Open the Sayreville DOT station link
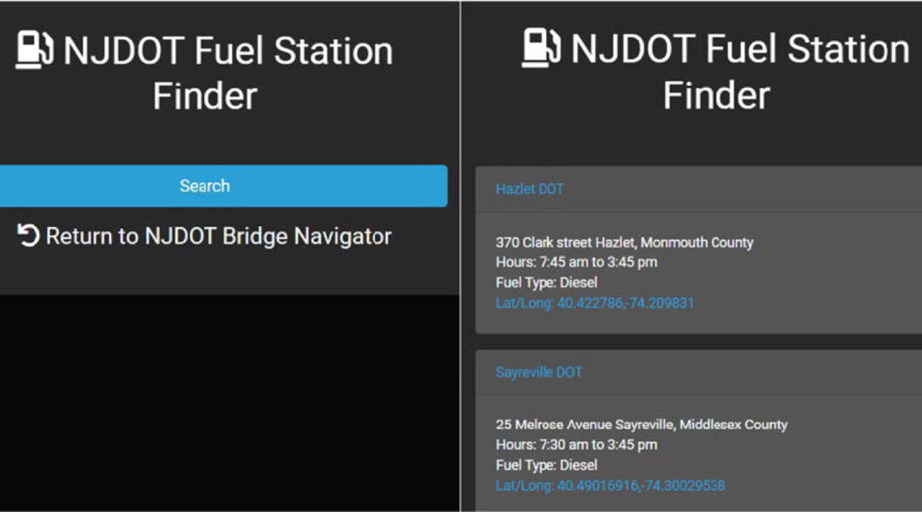Screen dimensions: 922x512 [x=539, y=372]
